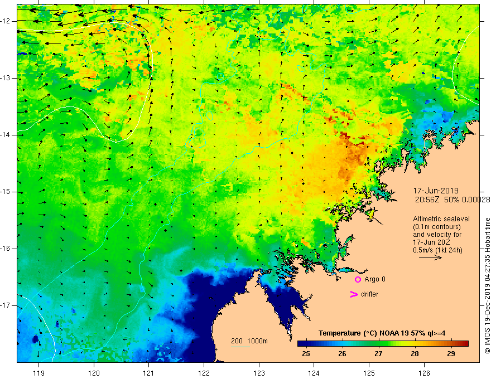491x379 pixels.
Task: Click the '0.5m/s (1kt 24h)' scale label
Action: point(438,250)
